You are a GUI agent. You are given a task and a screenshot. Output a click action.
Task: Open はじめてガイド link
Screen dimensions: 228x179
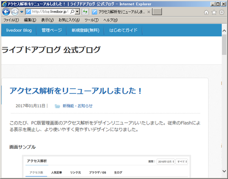tap(123, 30)
